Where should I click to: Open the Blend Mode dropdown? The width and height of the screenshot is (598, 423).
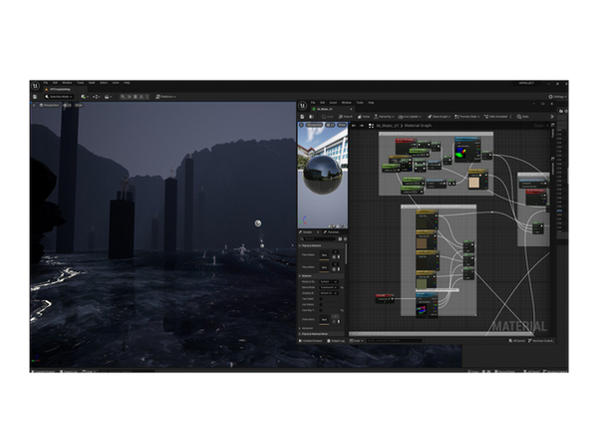(329, 287)
